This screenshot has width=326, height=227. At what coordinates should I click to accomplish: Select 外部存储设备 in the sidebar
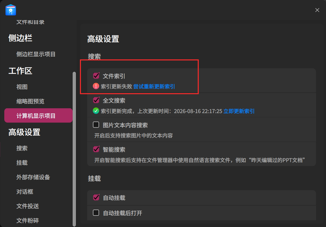pos(33,177)
